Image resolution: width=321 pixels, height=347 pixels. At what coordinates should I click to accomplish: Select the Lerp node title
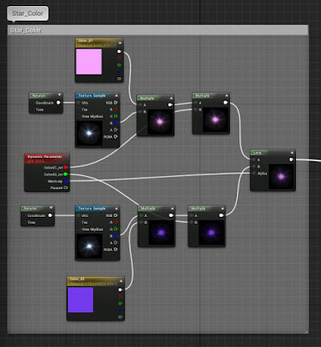(x=257, y=153)
